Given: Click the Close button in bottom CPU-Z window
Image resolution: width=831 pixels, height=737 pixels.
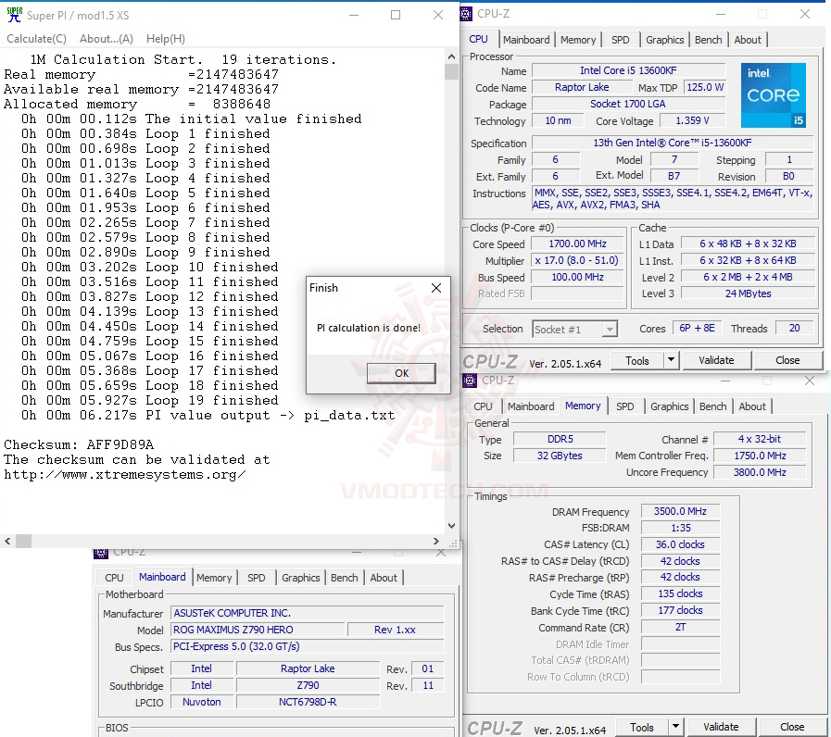Looking at the screenshot, I should (x=793, y=727).
